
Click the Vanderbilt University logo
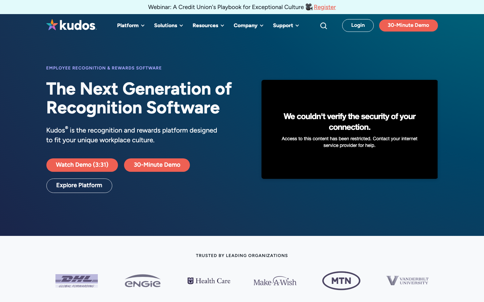click(x=407, y=281)
